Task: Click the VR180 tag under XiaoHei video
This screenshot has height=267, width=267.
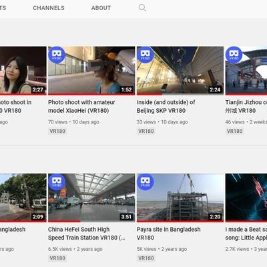Action: 57,131
